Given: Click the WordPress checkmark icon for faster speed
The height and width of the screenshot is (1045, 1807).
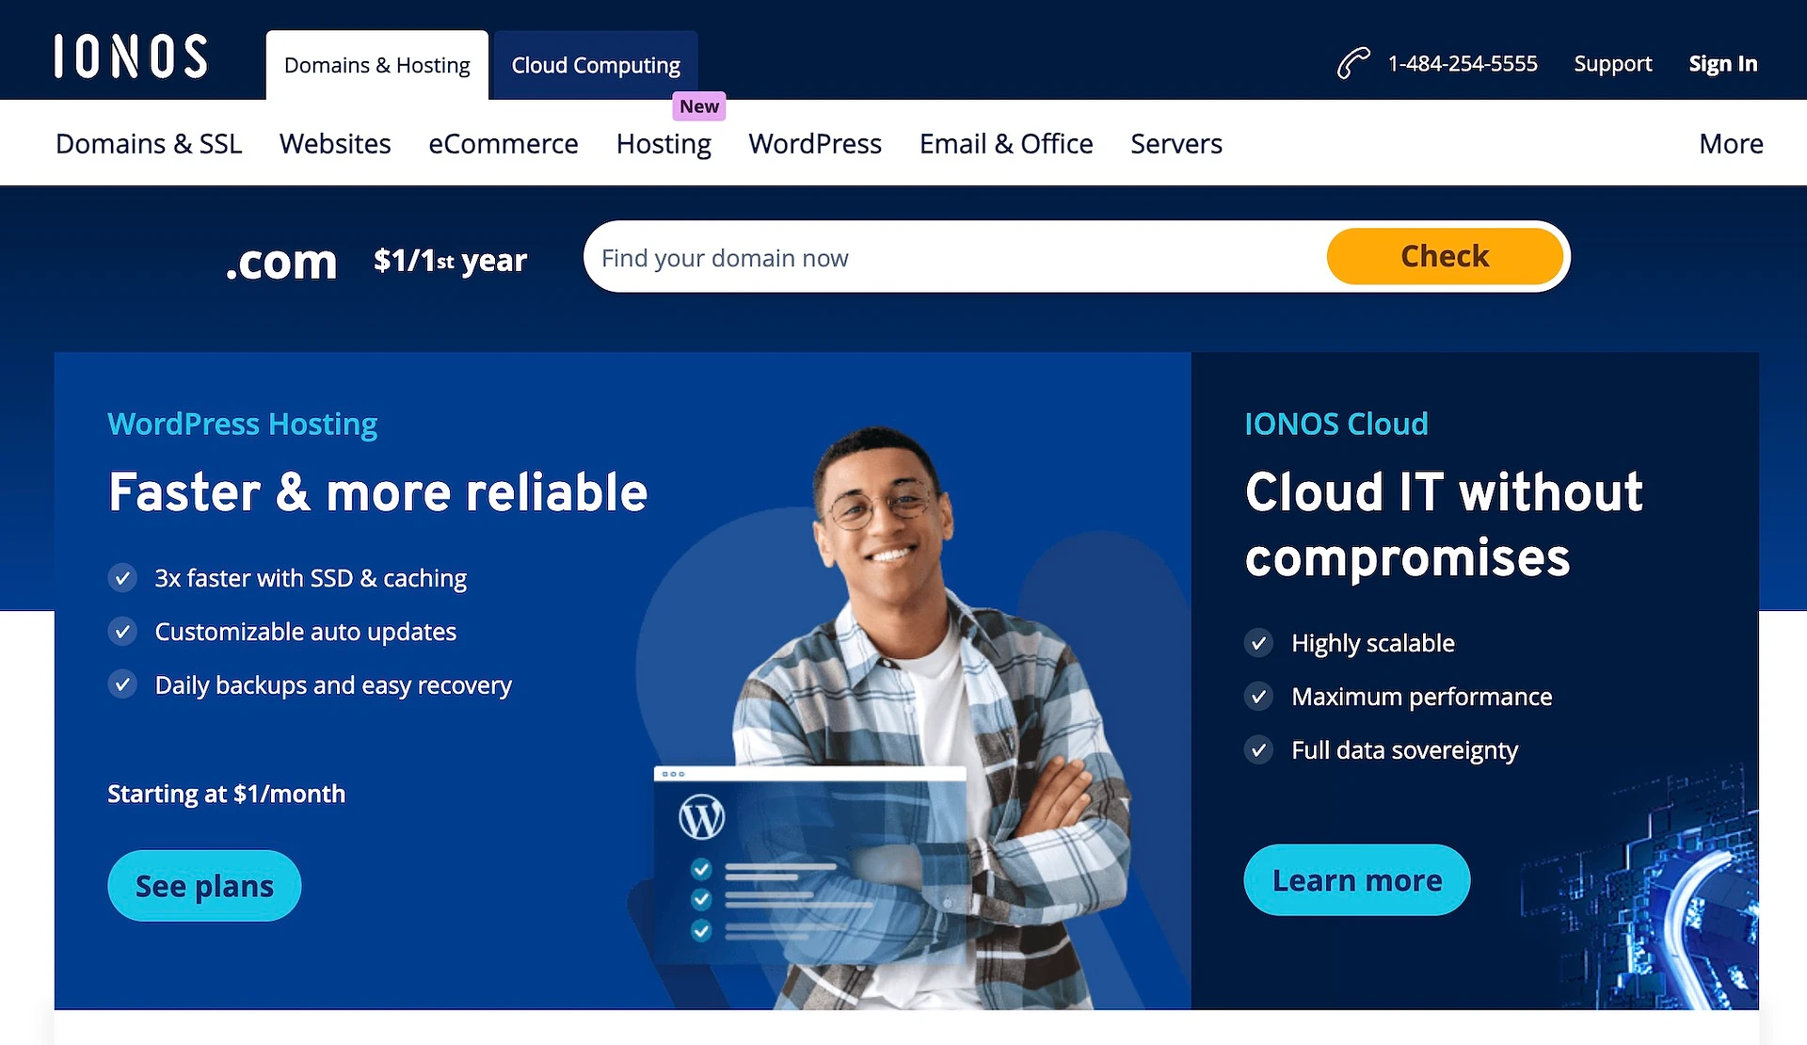Looking at the screenshot, I should pyautogui.click(x=121, y=577).
